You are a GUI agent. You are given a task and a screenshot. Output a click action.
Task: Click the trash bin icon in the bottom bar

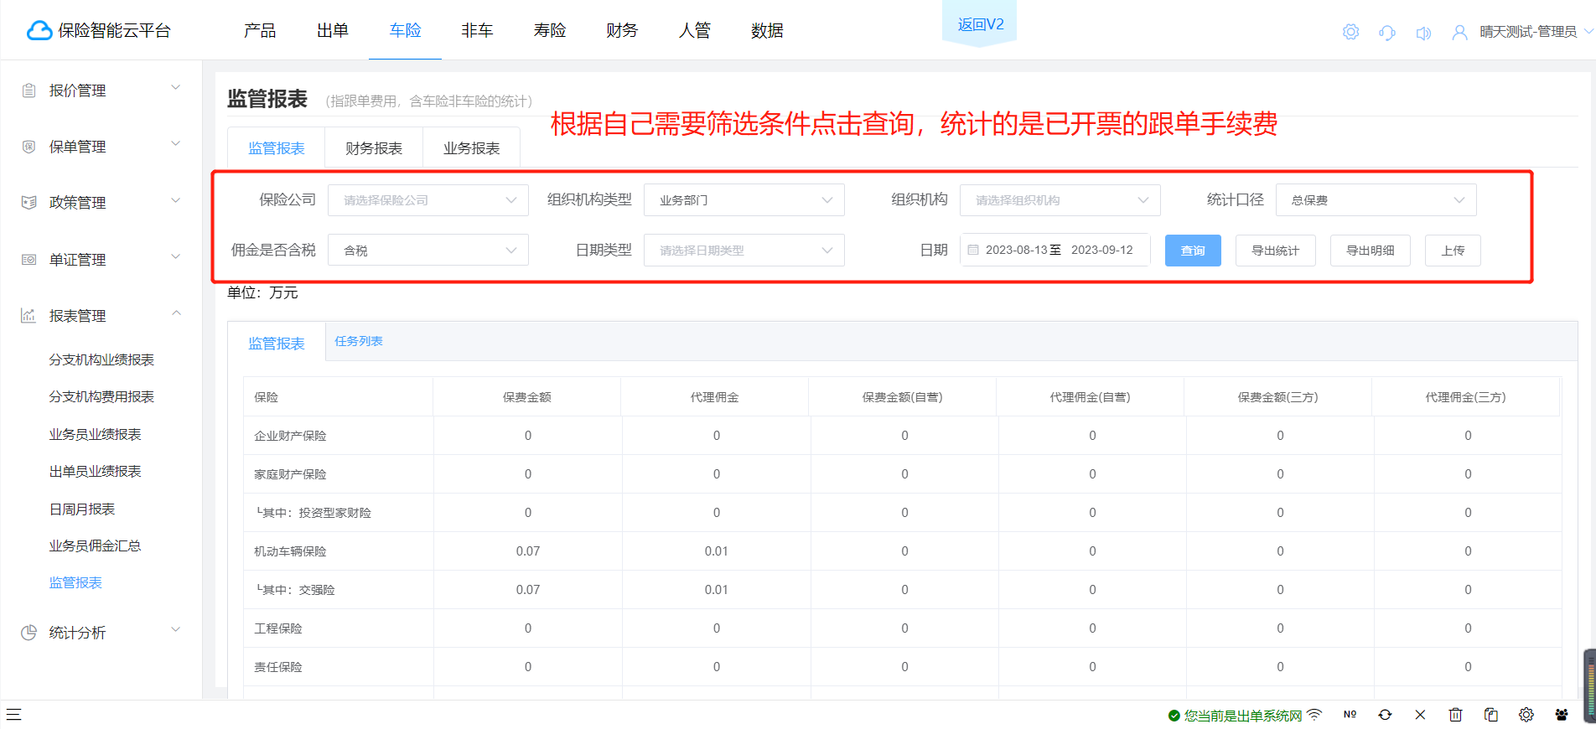pos(1455,715)
